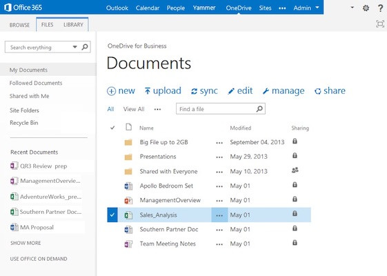Switch to the View All view
This screenshot has height=276, width=387.
(x=134, y=109)
